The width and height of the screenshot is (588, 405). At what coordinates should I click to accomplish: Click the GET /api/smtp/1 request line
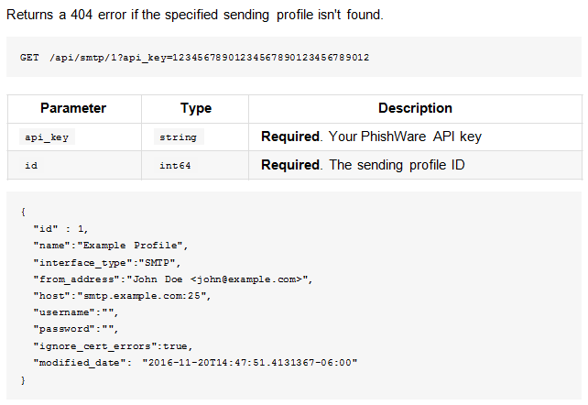point(194,58)
